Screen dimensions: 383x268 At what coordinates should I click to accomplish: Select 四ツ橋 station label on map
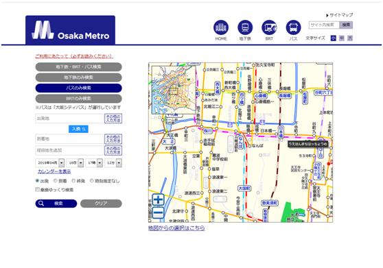coord(242,99)
